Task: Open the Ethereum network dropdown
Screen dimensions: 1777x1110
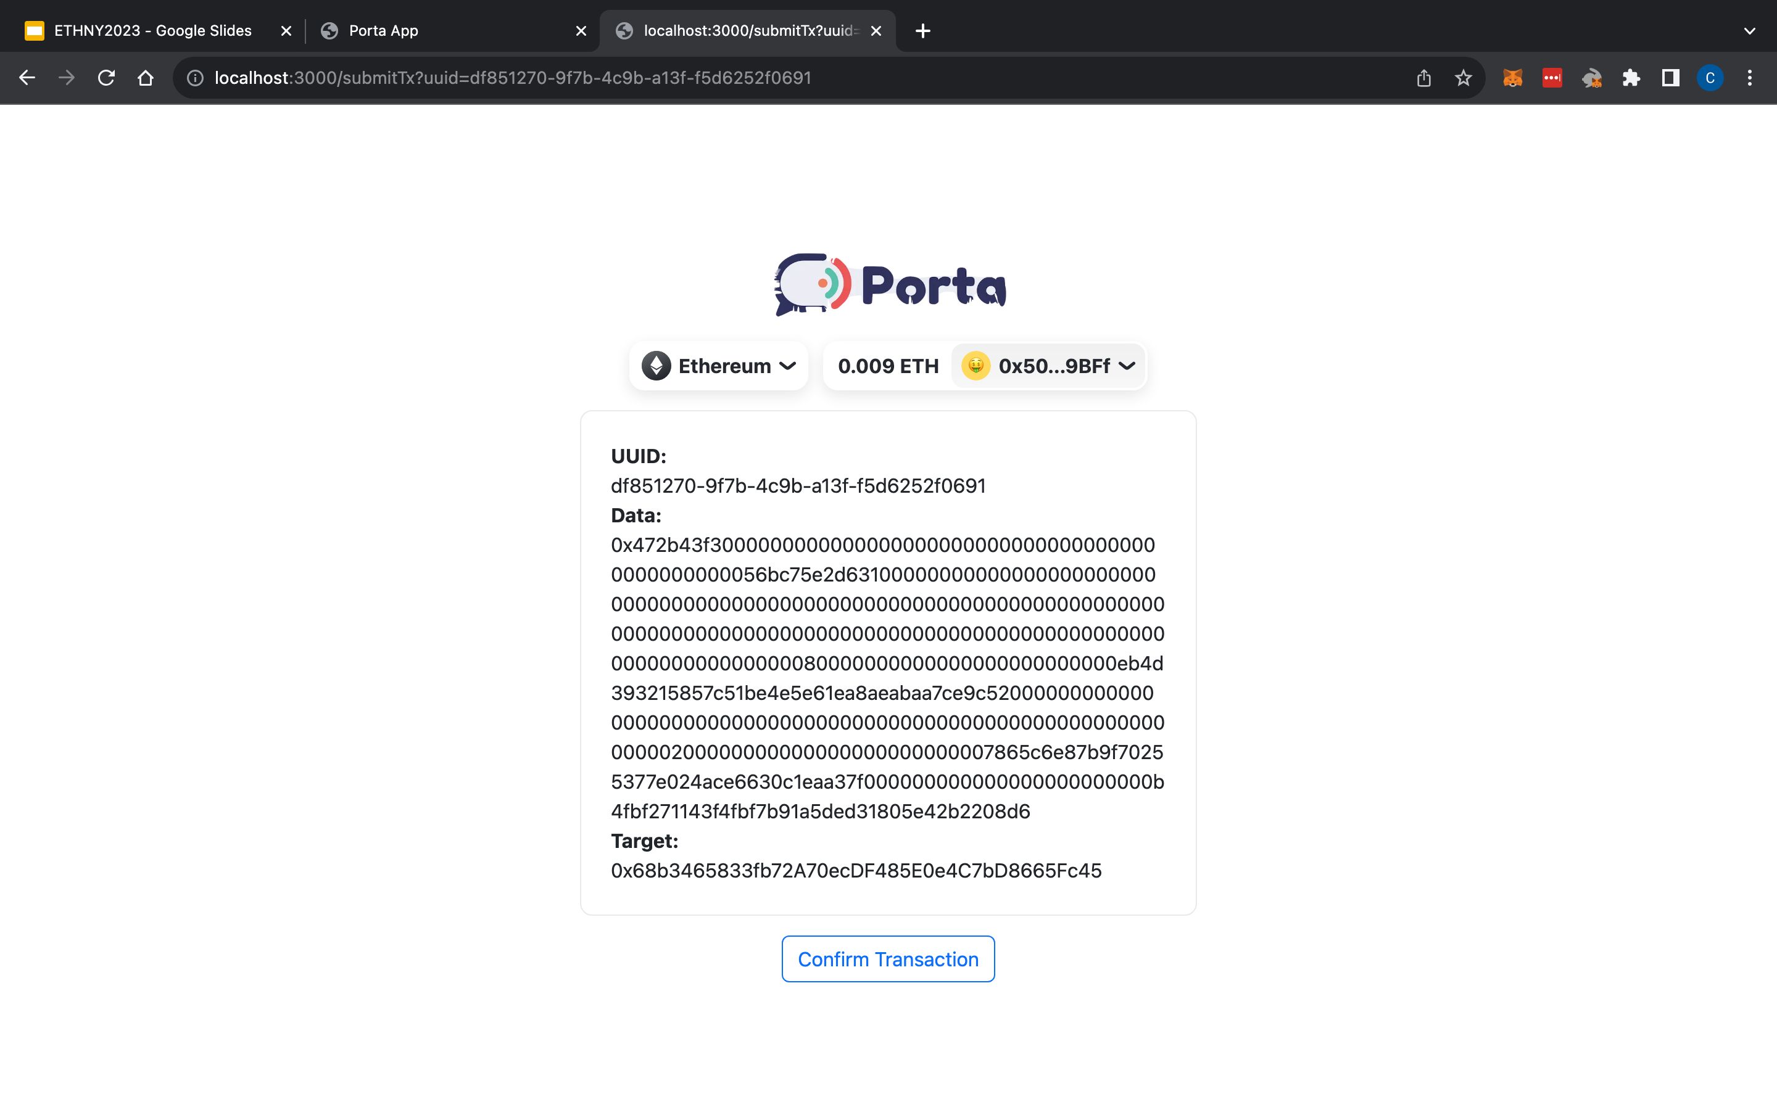Action: tap(719, 366)
